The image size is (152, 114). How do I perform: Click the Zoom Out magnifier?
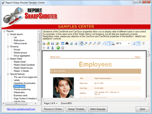(x=94, y=43)
